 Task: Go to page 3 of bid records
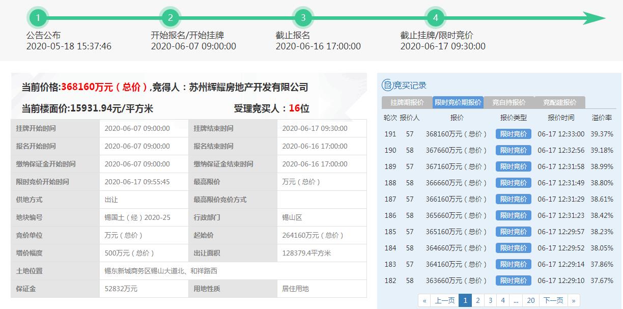[x=490, y=300]
